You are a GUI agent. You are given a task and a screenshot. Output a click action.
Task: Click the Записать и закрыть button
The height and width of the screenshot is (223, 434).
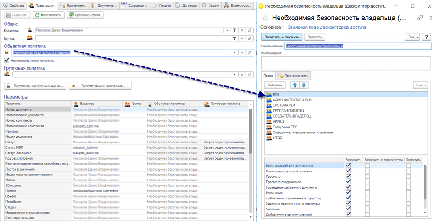282,37
